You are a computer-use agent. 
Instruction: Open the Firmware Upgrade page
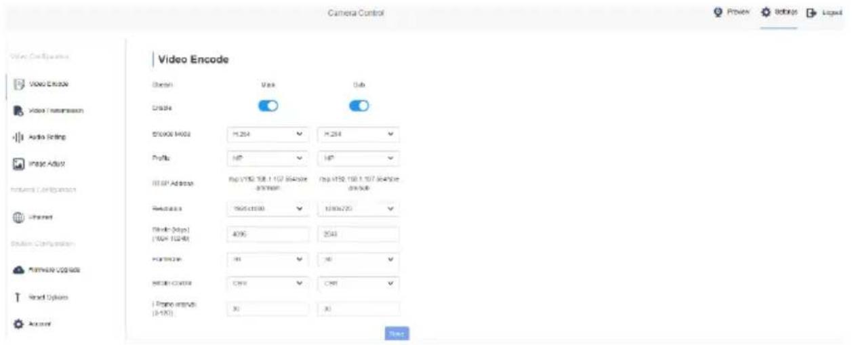(x=47, y=270)
